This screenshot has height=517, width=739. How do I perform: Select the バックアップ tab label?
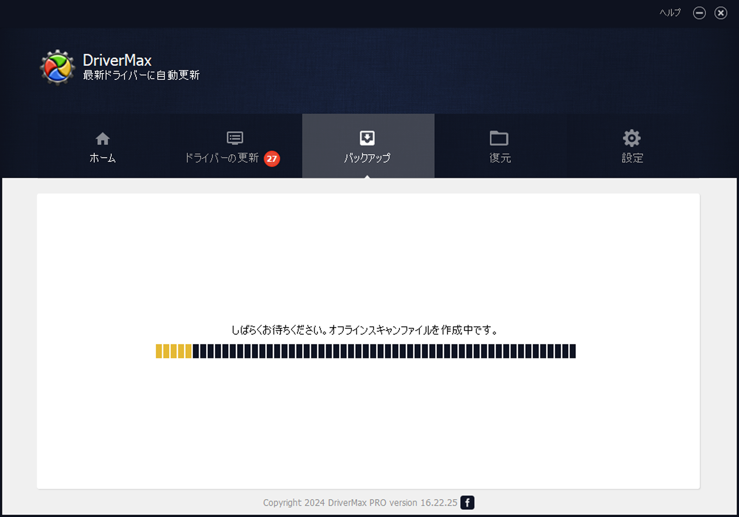click(x=367, y=158)
